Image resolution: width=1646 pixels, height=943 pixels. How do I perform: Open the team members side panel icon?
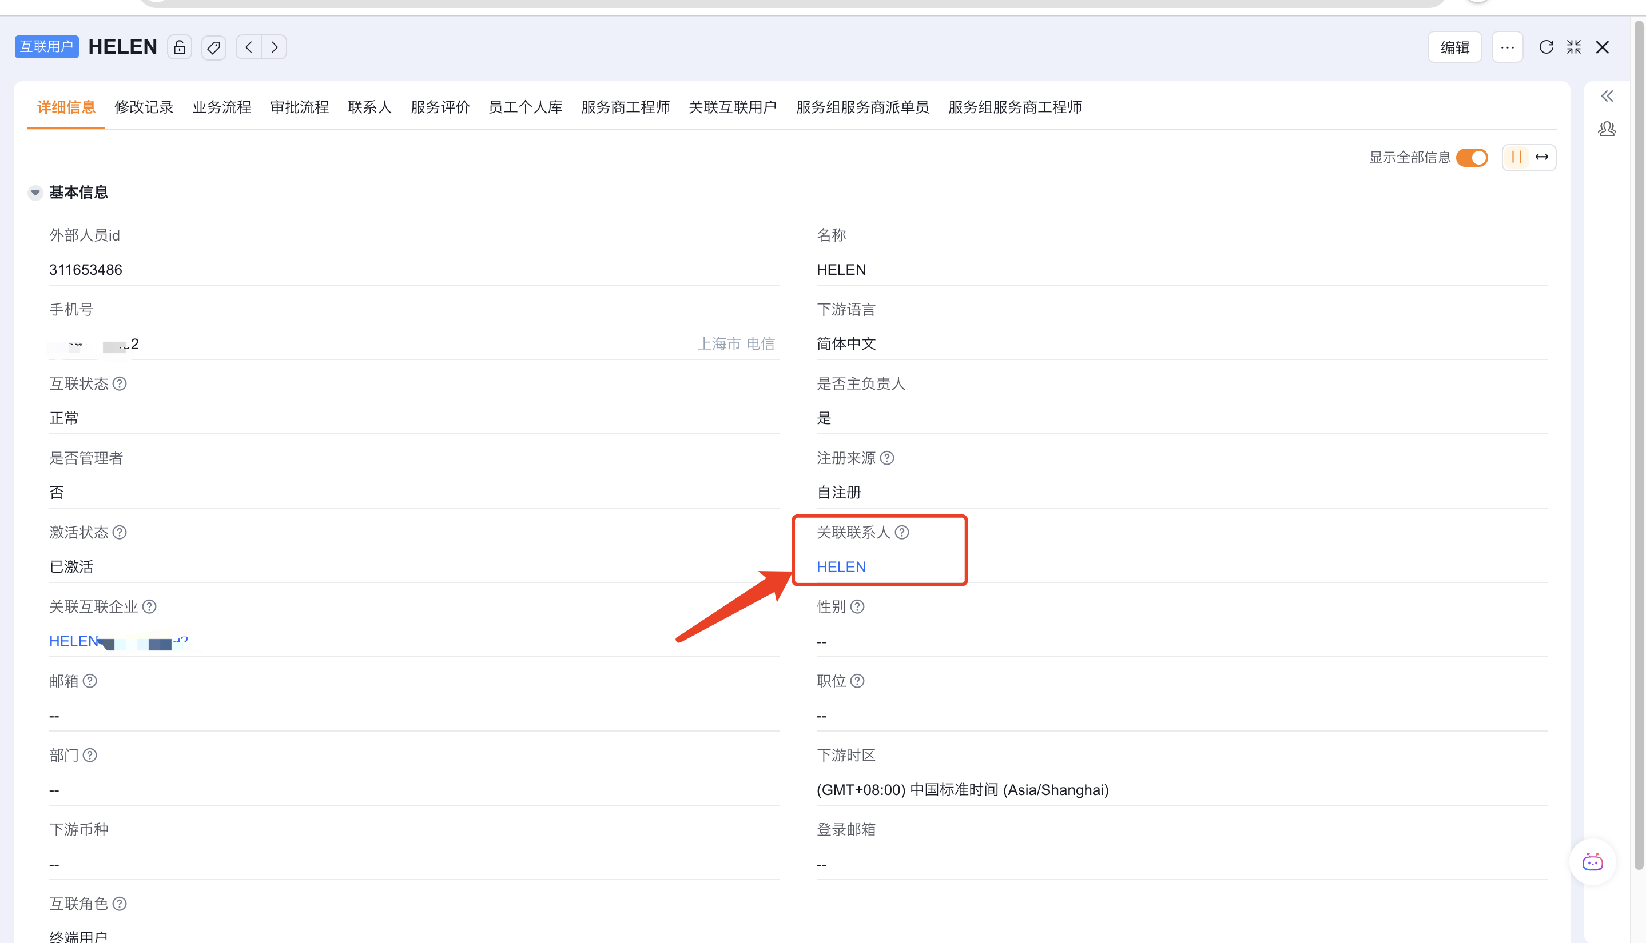click(x=1607, y=130)
